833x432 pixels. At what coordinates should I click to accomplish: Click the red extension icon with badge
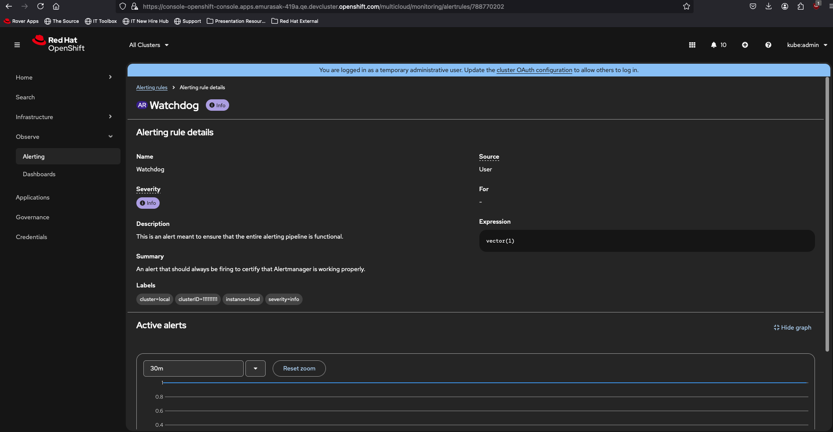click(816, 6)
